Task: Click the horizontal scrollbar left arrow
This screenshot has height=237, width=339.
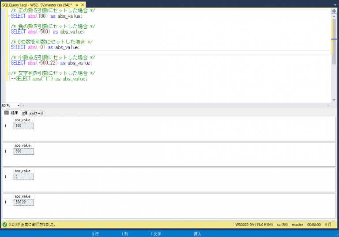Action: pyautogui.click(x=23, y=106)
